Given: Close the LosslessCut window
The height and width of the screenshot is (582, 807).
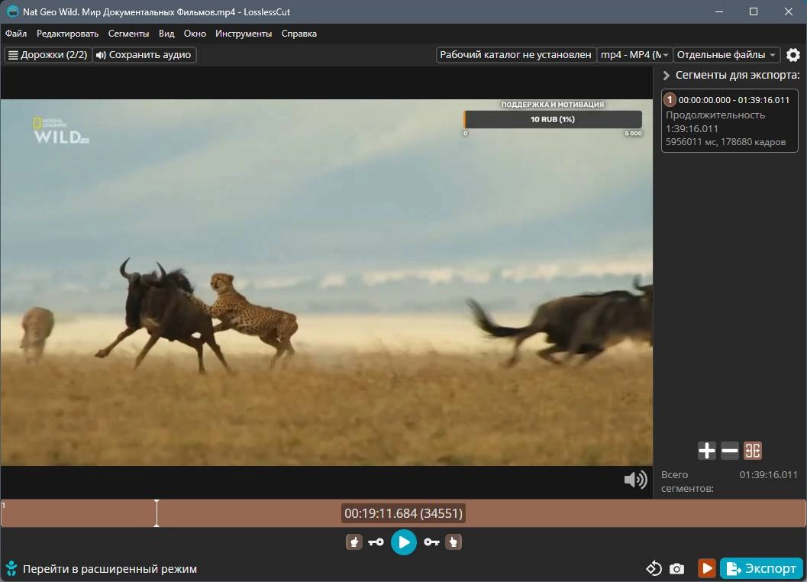Looking at the screenshot, I should tap(789, 11).
